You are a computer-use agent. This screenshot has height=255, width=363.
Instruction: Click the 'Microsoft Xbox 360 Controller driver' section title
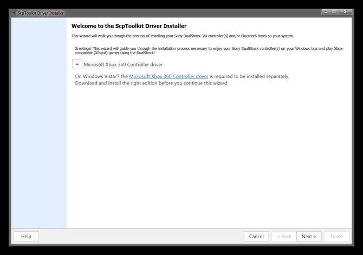[x=123, y=64]
